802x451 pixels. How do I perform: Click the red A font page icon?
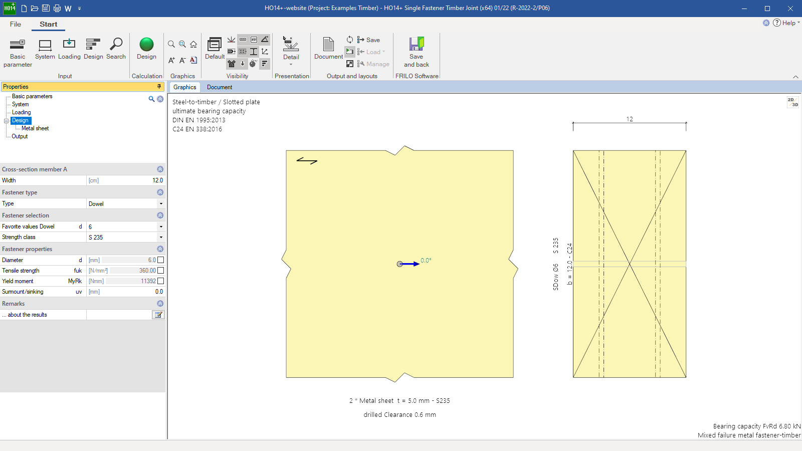[193, 60]
